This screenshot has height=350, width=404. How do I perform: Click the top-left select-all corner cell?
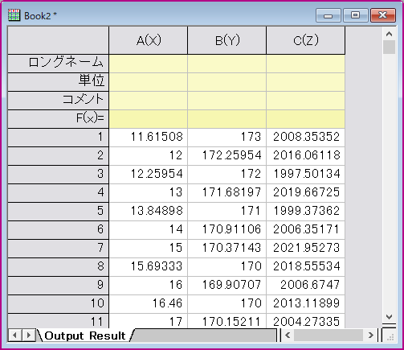point(59,40)
